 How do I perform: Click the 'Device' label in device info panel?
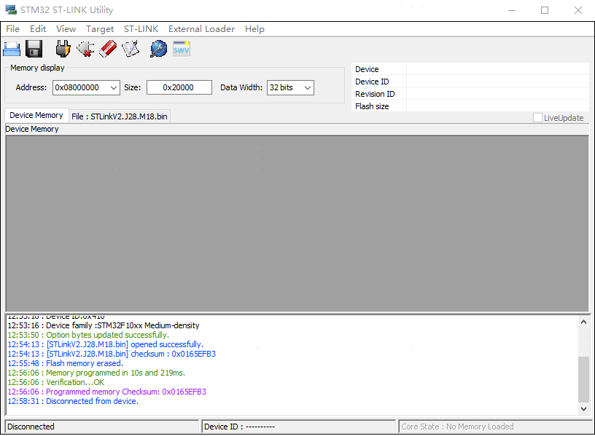(x=367, y=69)
